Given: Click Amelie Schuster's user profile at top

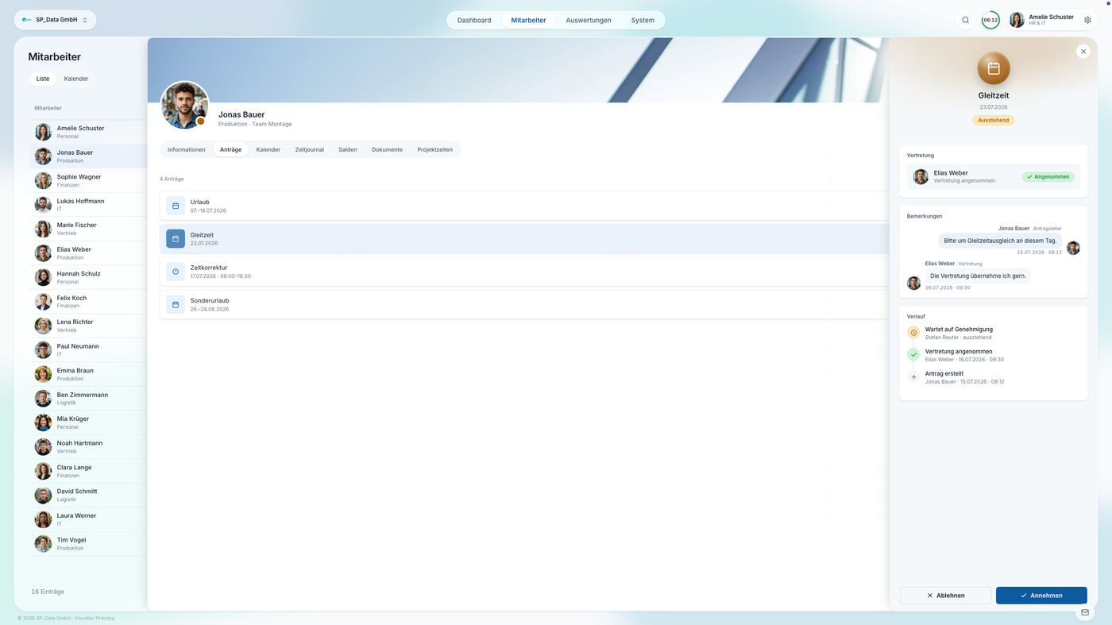Looking at the screenshot, I should point(1042,20).
